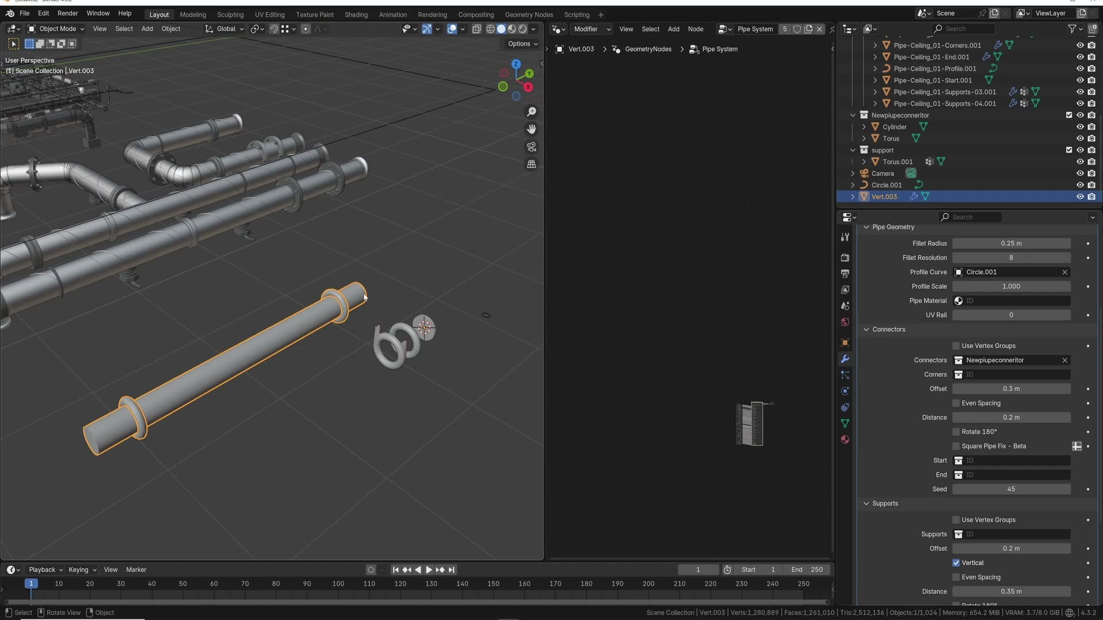Select material preview shading mode
This screenshot has height=620, width=1103.
(x=512, y=29)
